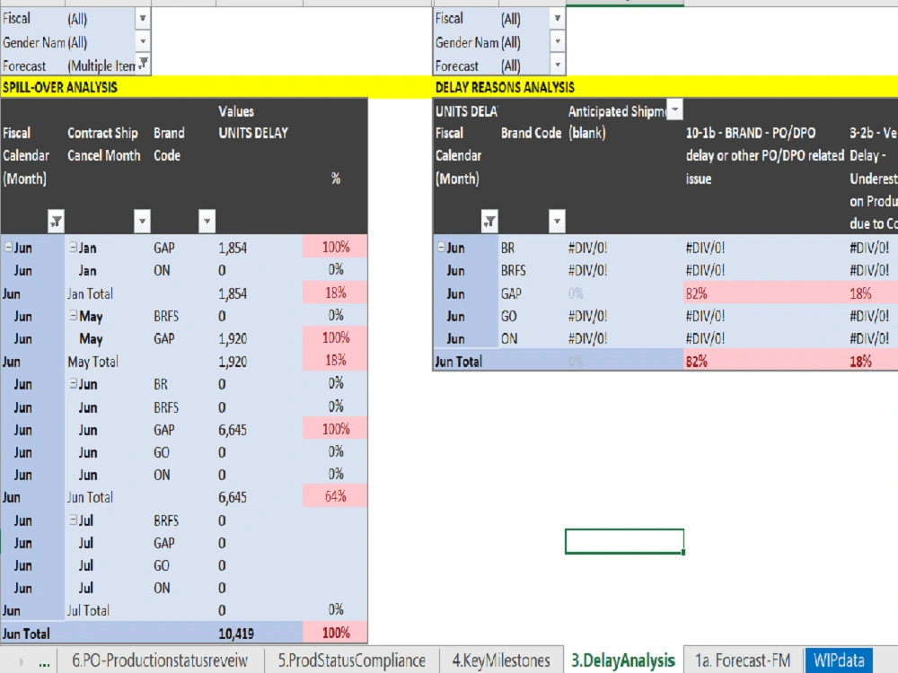Open Delay Reasons Brand Code dropdown

pyautogui.click(x=557, y=221)
